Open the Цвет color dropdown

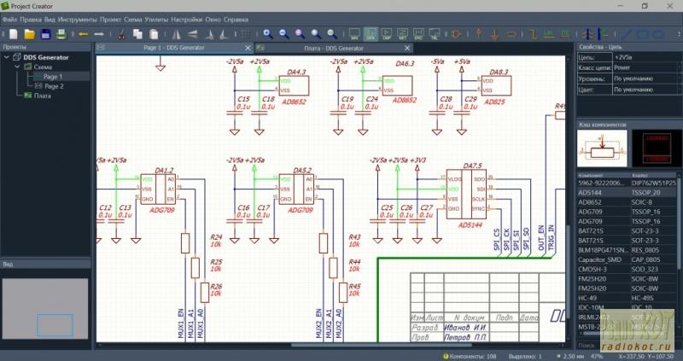click(645, 88)
